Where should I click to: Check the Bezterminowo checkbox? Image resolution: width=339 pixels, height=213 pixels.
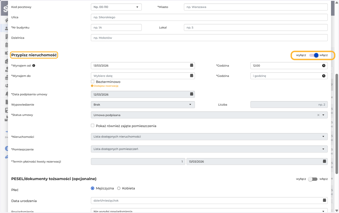(x=92, y=82)
